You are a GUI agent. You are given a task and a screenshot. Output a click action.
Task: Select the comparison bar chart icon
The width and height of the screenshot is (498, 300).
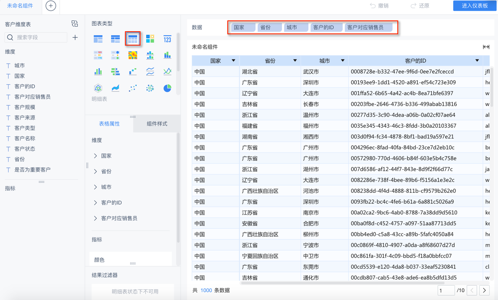(115, 72)
